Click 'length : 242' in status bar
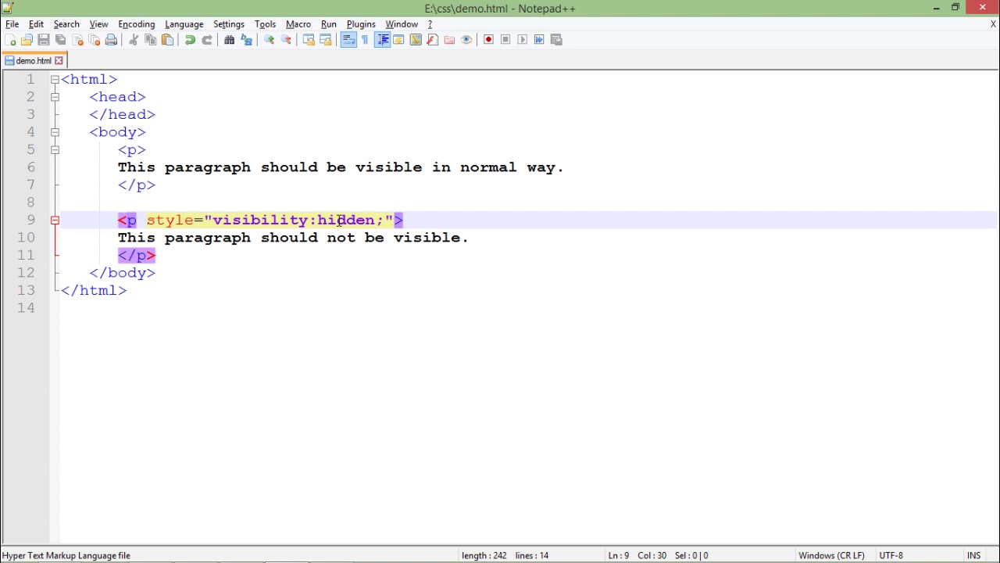1000x563 pixels. tap(484, 555)
